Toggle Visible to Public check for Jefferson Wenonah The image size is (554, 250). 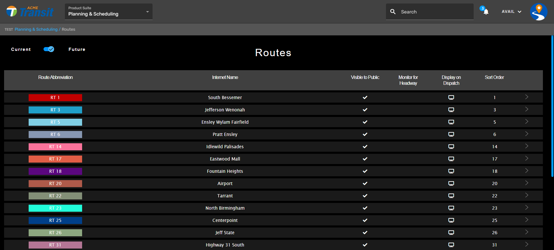[365, 110]
